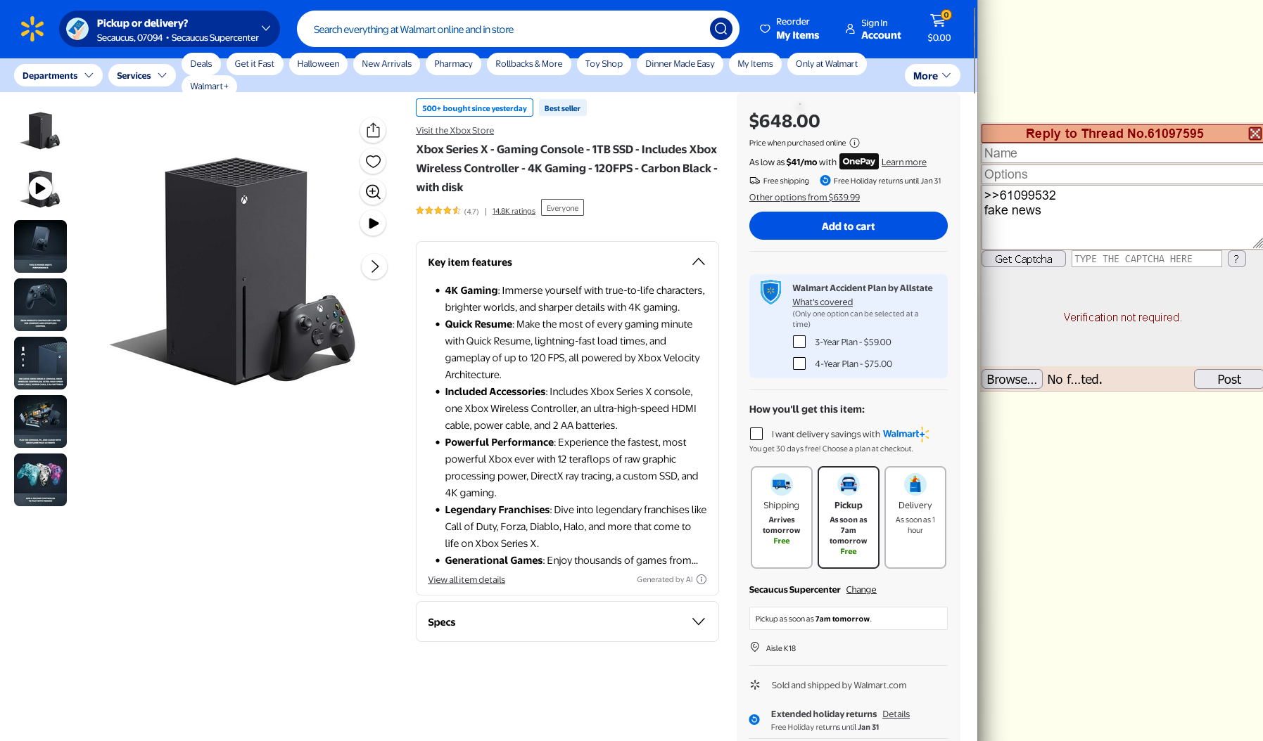Viewport: 1263px width, 741px height.
Task: Visit the Xbox Store link
Action: tap(455, 130)
